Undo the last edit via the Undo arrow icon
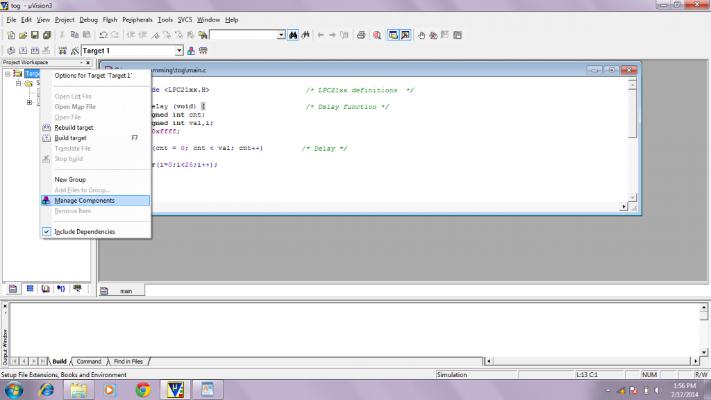This screenshot has height=400, width=711. pyautogui.click(x=103, y=35)
